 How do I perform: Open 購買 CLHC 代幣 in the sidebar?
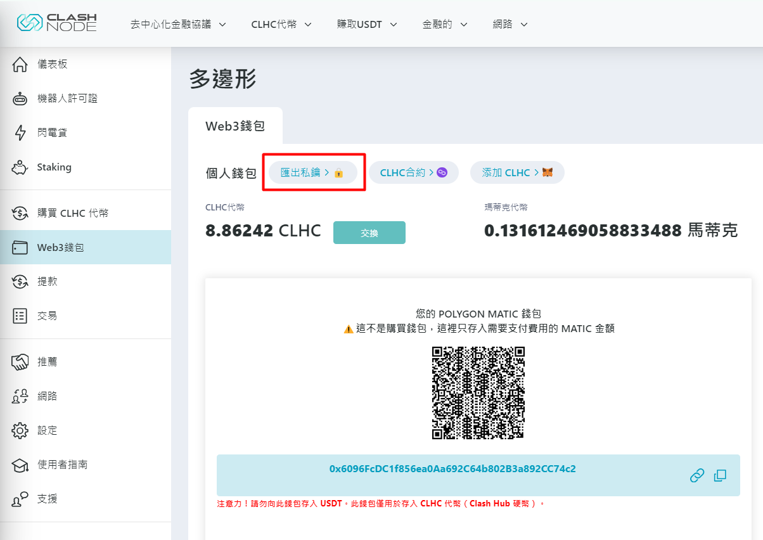coord(86,213)
